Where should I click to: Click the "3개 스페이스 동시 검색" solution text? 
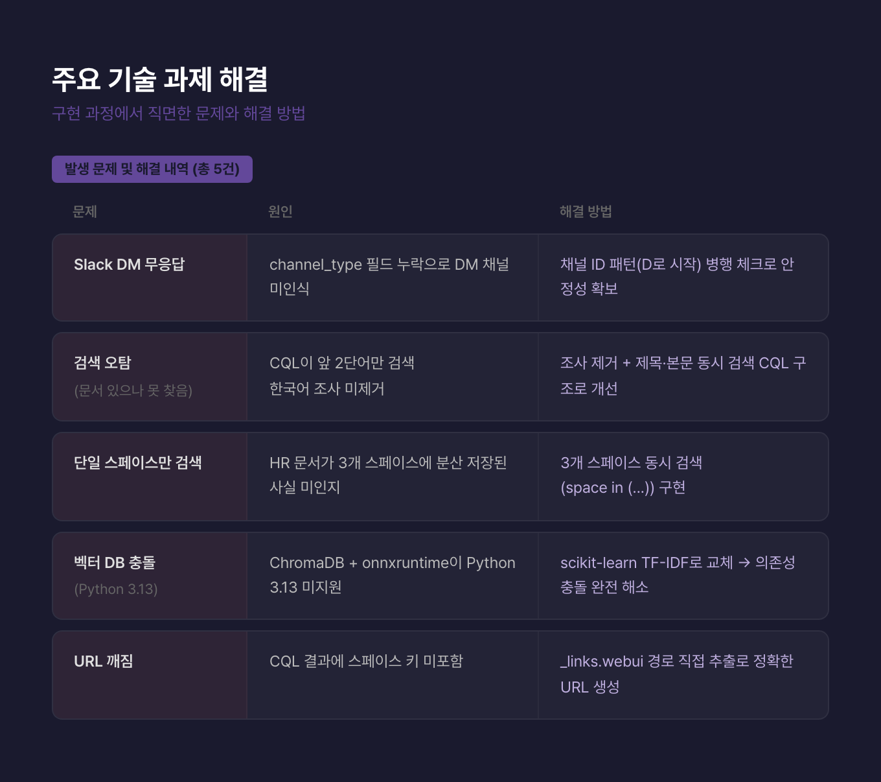(632, 462)
